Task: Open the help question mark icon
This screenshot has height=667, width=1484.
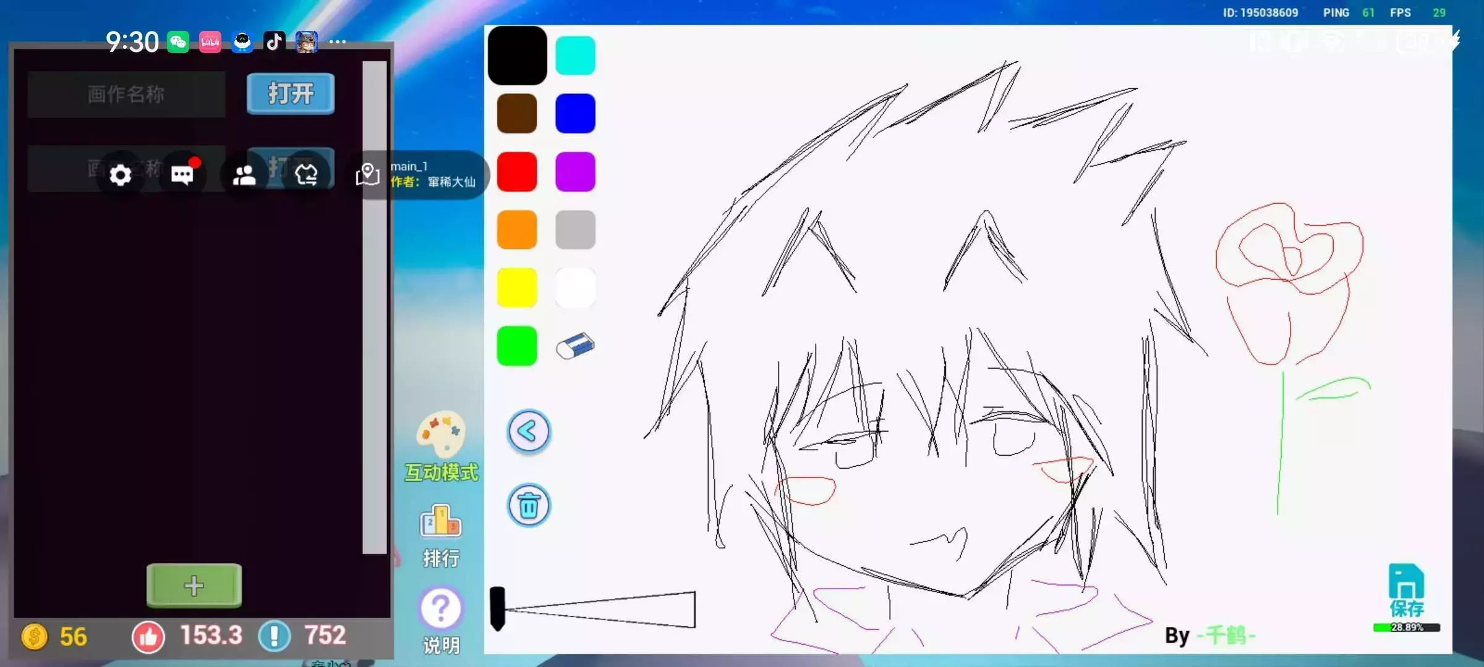Action: 441,608
